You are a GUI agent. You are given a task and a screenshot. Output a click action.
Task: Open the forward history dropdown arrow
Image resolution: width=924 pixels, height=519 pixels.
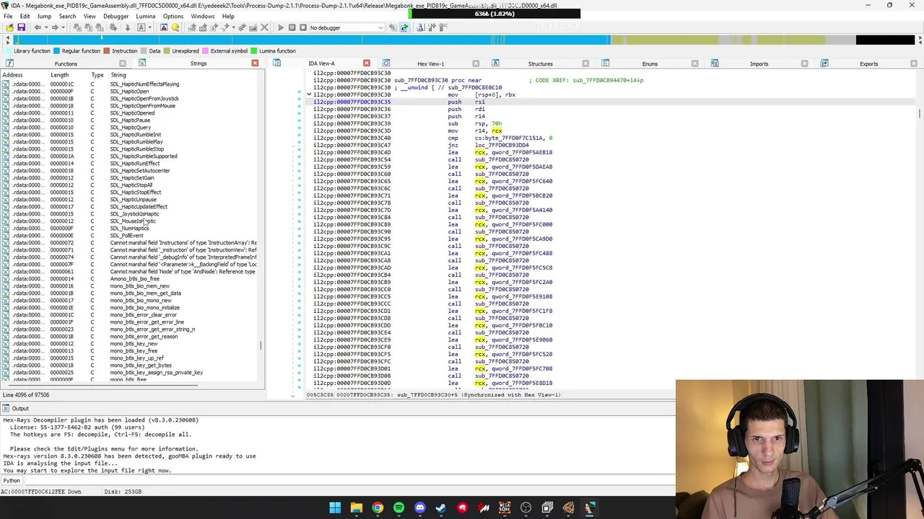click(62, 27)
